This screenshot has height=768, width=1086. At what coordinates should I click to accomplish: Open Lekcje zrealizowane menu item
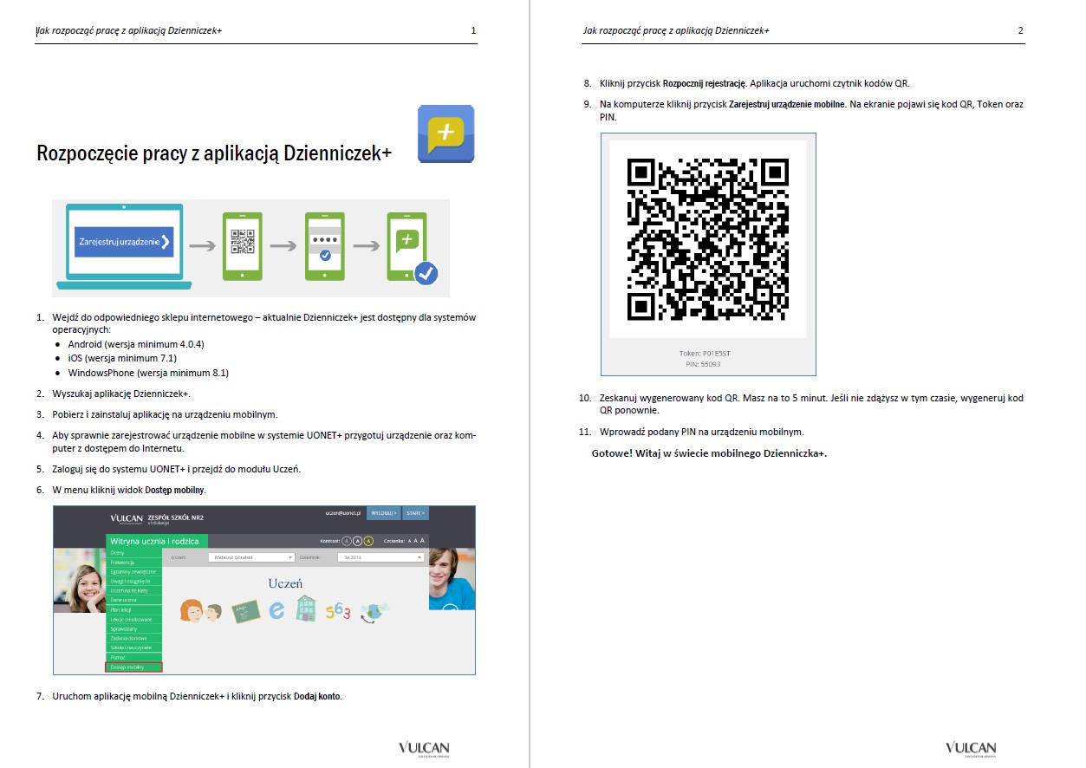tap(133, 620)
